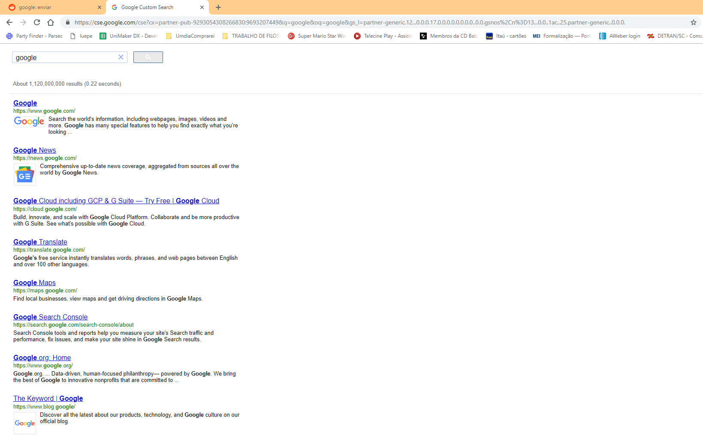Open the 'Google News' result link
Image resolution: width=703 pixels, height=445 pixels.
35,150
